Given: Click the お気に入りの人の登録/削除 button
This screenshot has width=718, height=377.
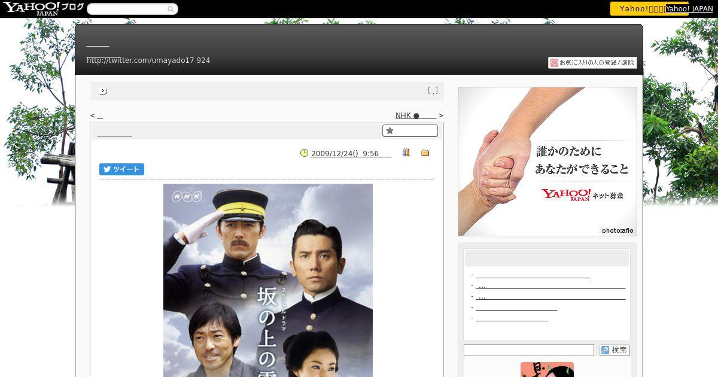Looking at the screenshot, I should click(592, 63).
